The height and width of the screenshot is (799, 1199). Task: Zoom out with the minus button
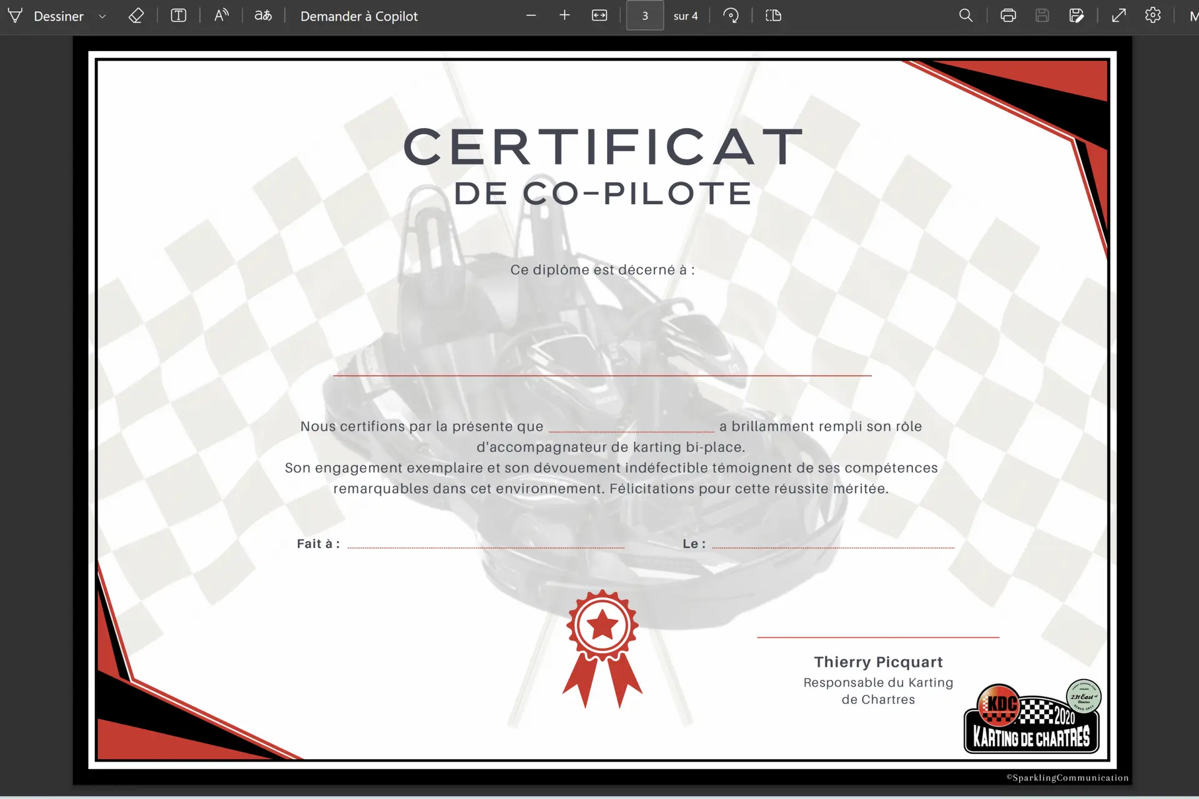531,16
